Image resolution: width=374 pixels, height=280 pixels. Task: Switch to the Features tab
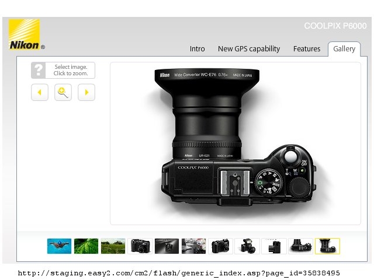pyautogui.click(x=307, y=49)
